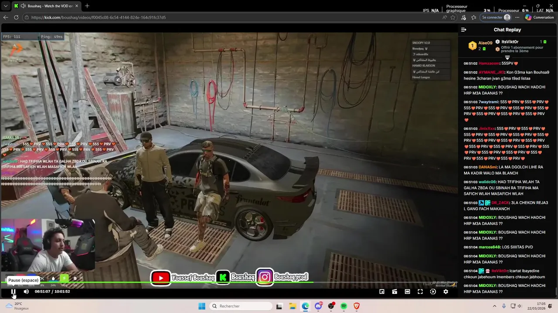The height and width of the screenshot is (313, 558).
Task: Open media control icon in toolbar
Action: click(x=463, y=17)
